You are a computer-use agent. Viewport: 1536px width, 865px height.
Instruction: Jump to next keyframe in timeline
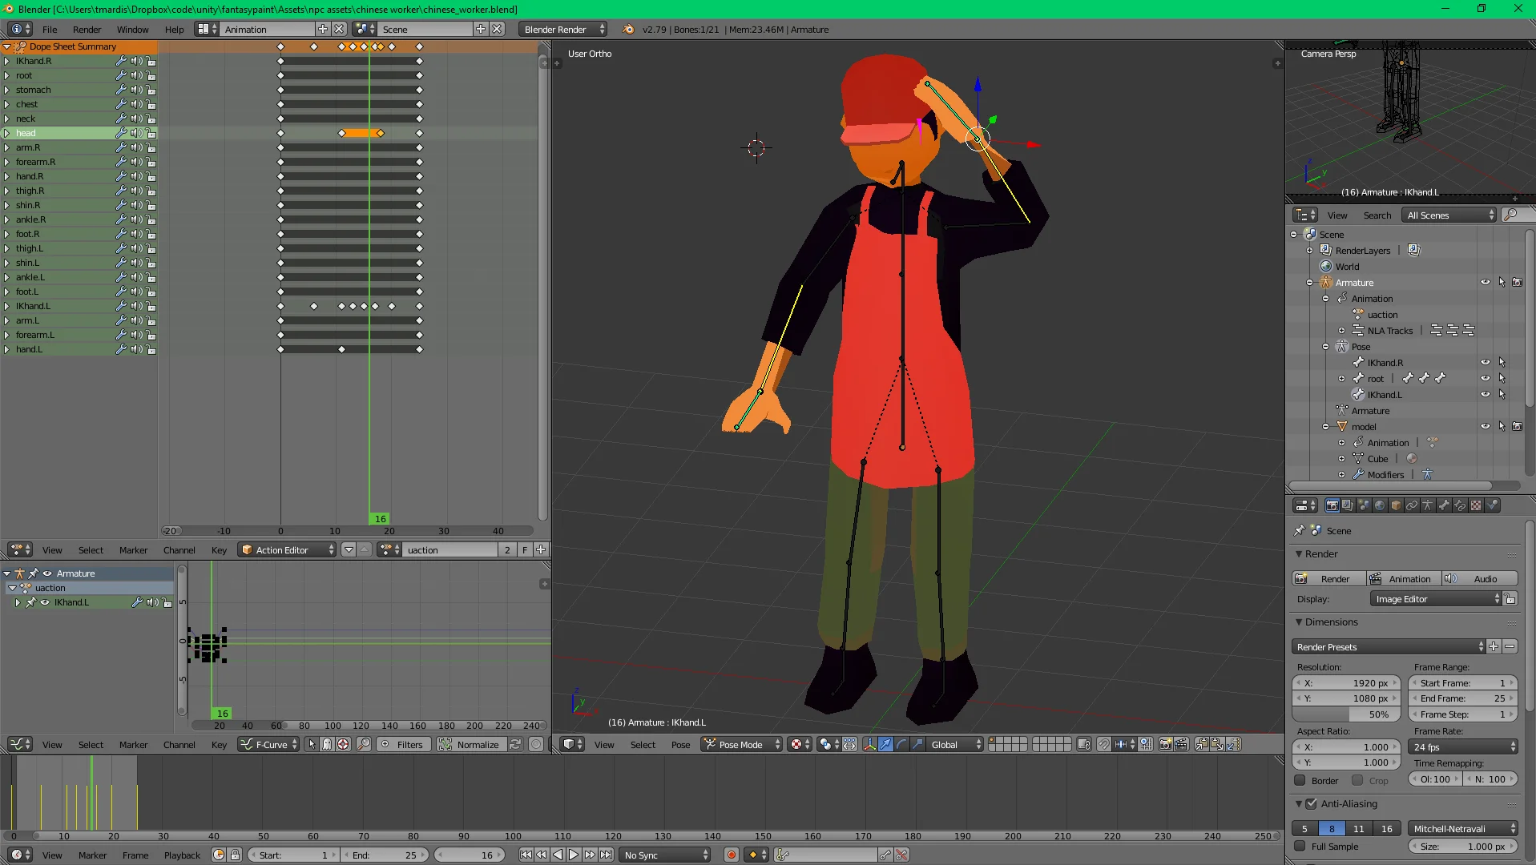(590, 855)
